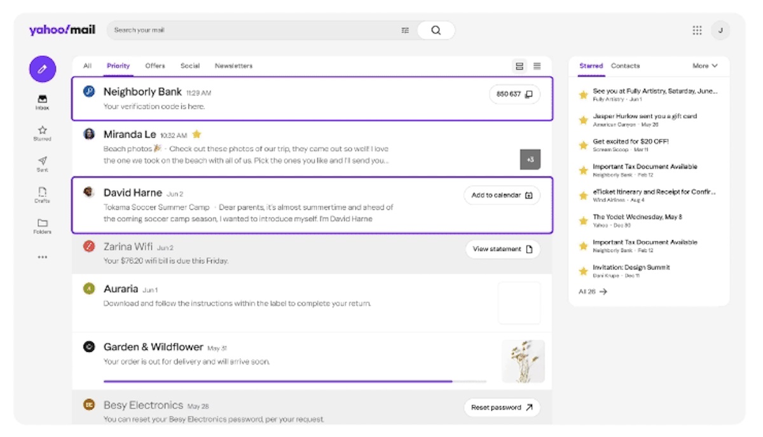Open Drafts in the sidebar
Viewport: 763px width, 437px height.
click(43, 195)
